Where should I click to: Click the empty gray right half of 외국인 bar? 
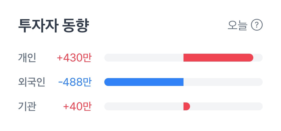(x=223, y=82)
